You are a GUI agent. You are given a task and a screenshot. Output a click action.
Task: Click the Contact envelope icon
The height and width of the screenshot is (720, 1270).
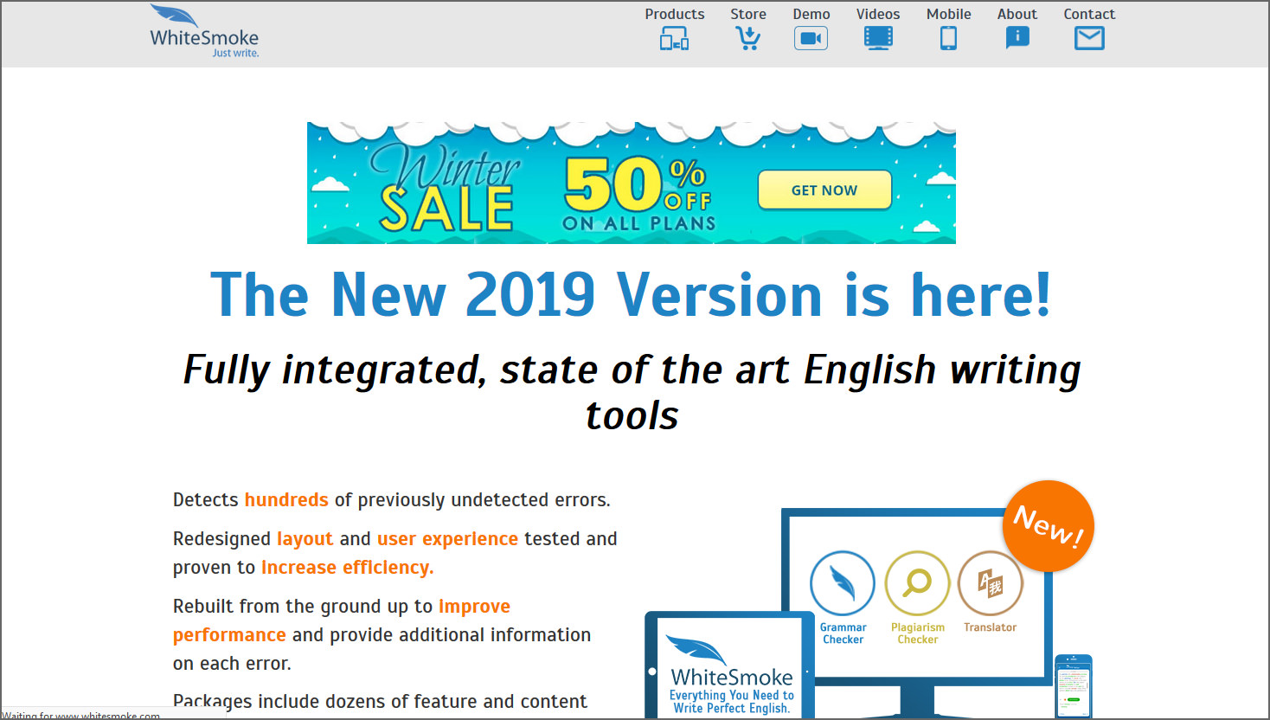click(1089, 38)
